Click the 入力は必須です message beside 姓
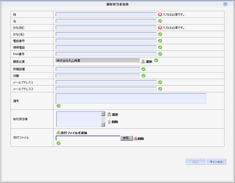Screen dimensions: 235x183 tap(174, 14)
